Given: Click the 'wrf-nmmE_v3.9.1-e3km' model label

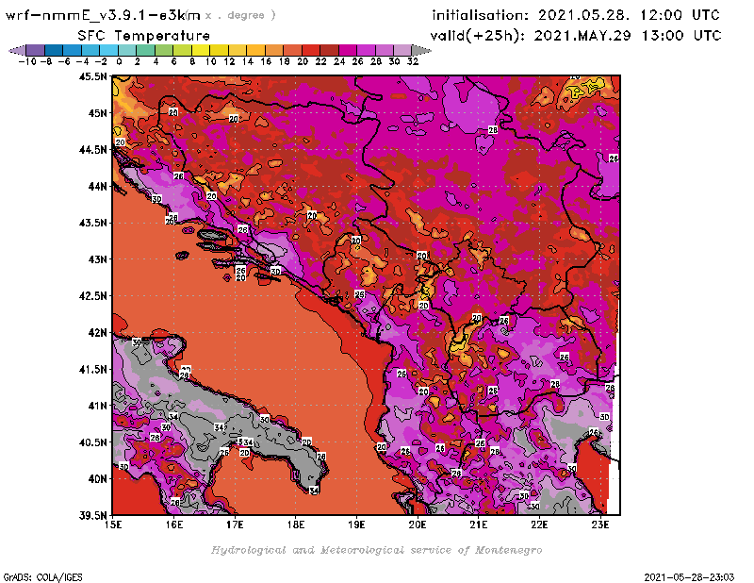Looking at the screenshot, I should click(103, 15).
